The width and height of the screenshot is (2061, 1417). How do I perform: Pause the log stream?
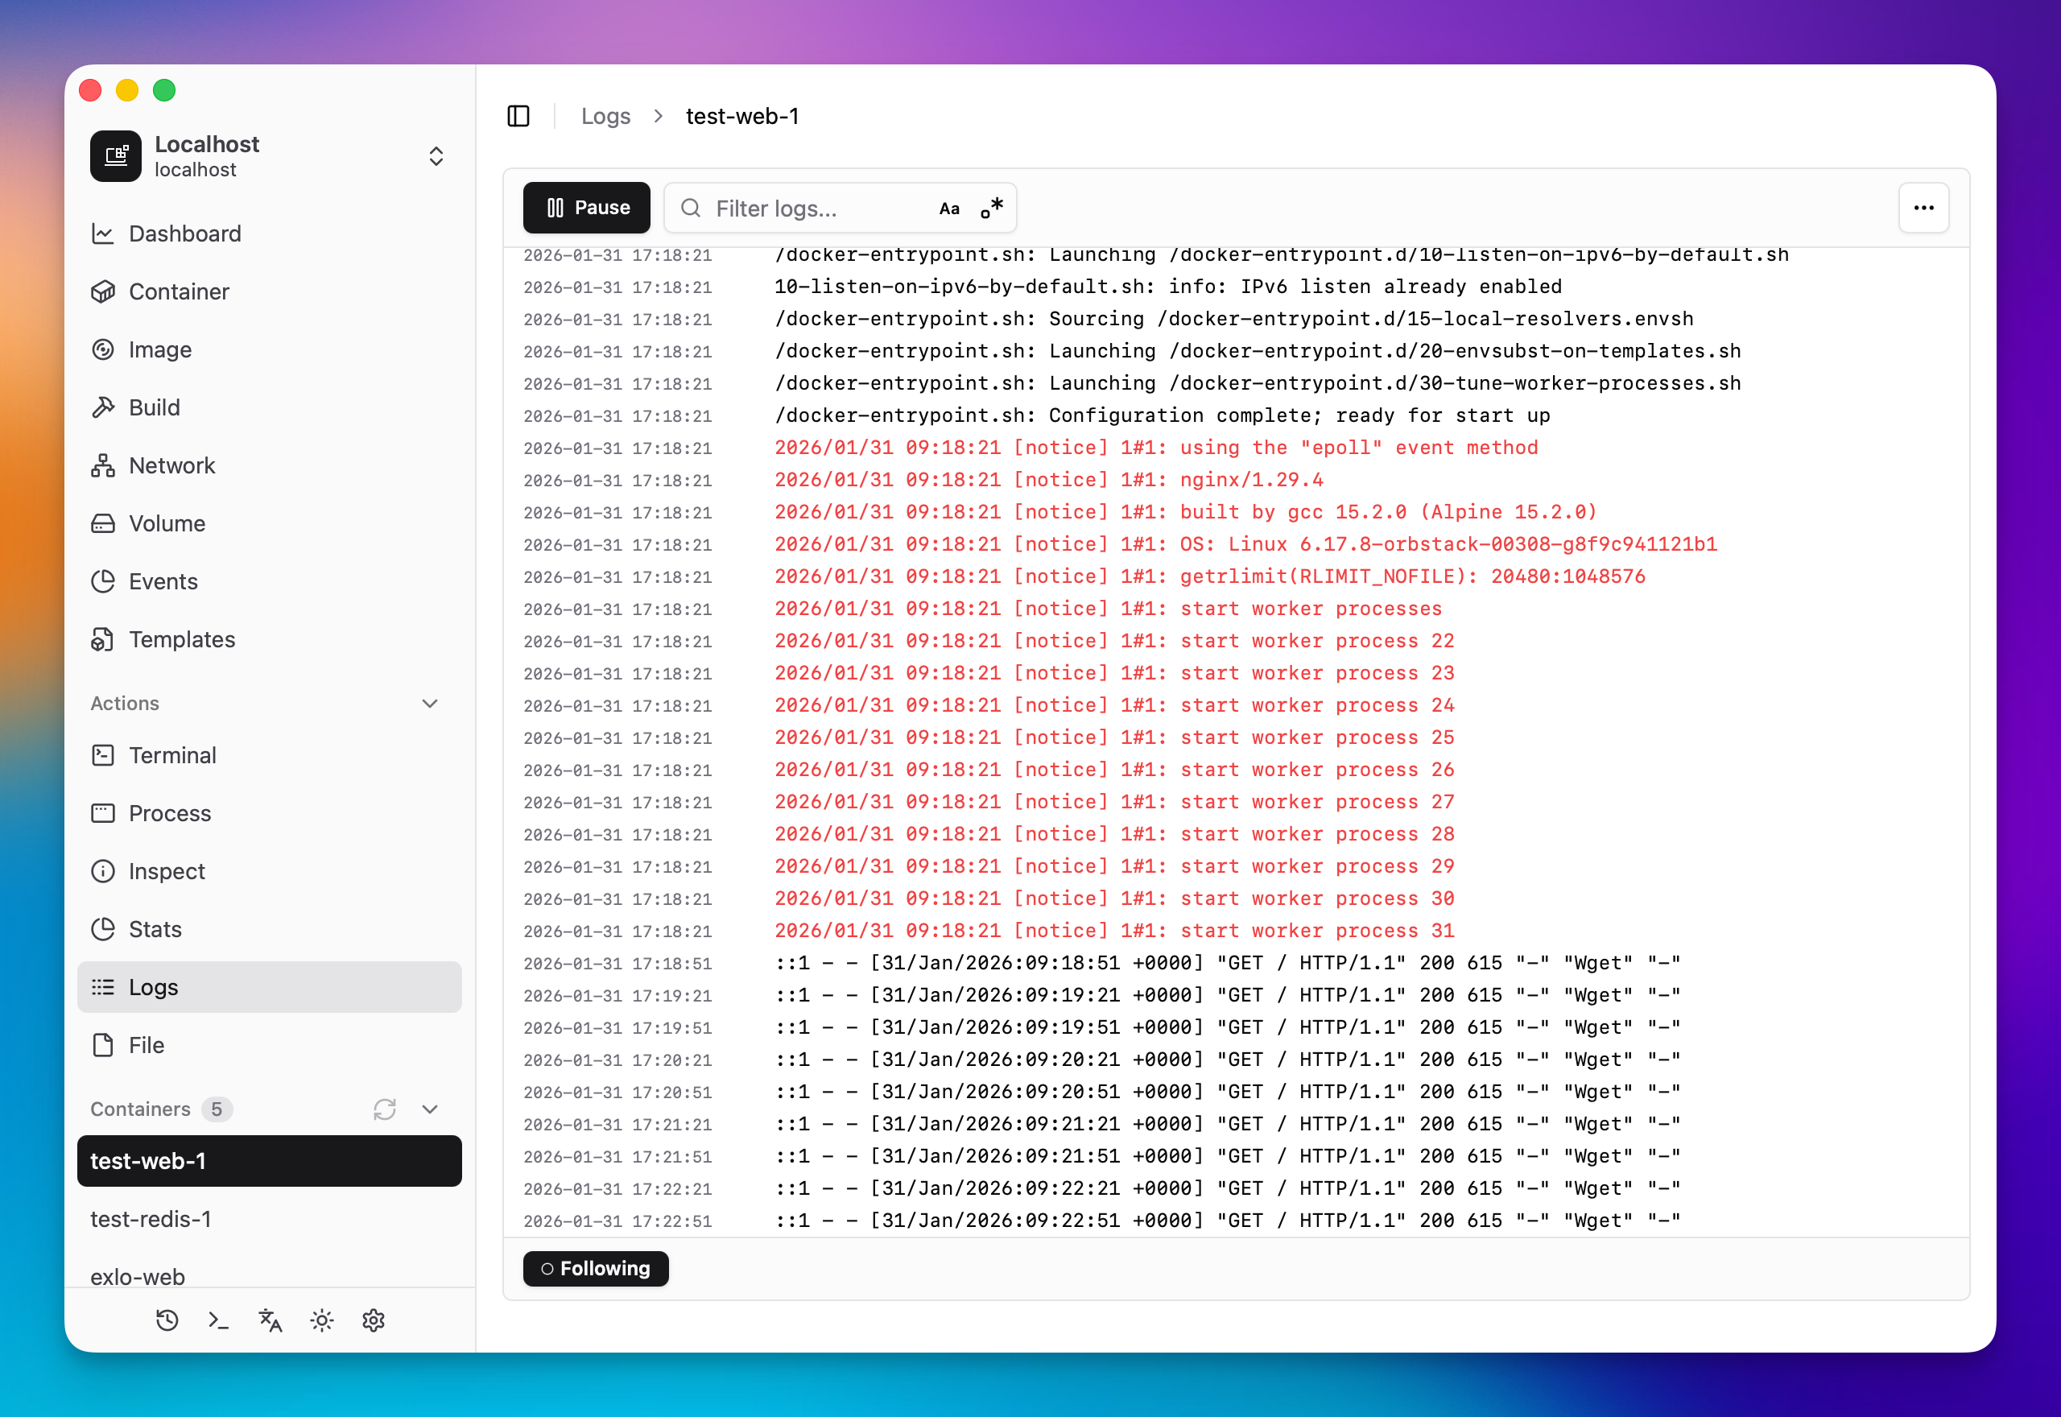click(x=586, y=207)
